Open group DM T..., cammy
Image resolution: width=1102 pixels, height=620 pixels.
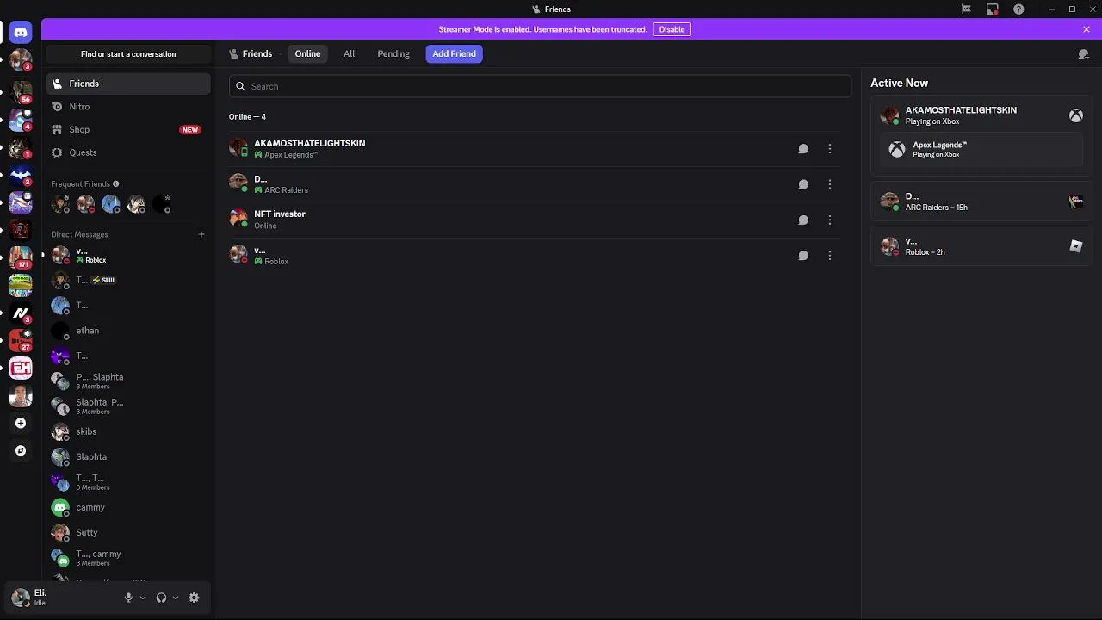pyautogui.click(x=128, y=558)
